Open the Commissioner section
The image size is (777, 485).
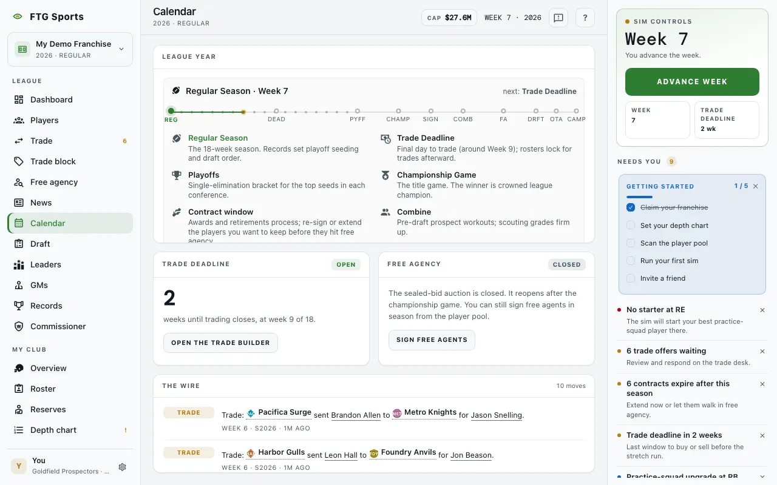click(x=70, y=326)
